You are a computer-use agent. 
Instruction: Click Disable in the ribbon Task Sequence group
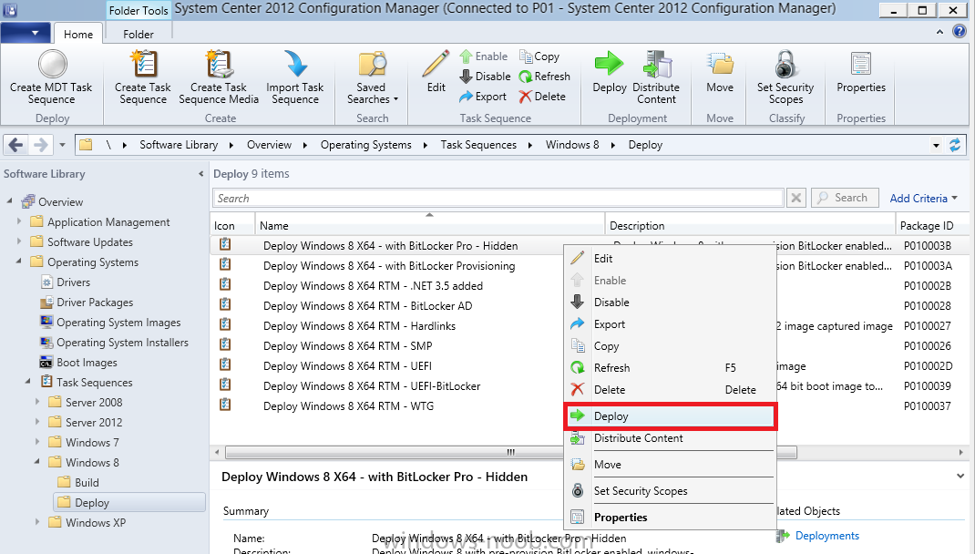[485, 77]
